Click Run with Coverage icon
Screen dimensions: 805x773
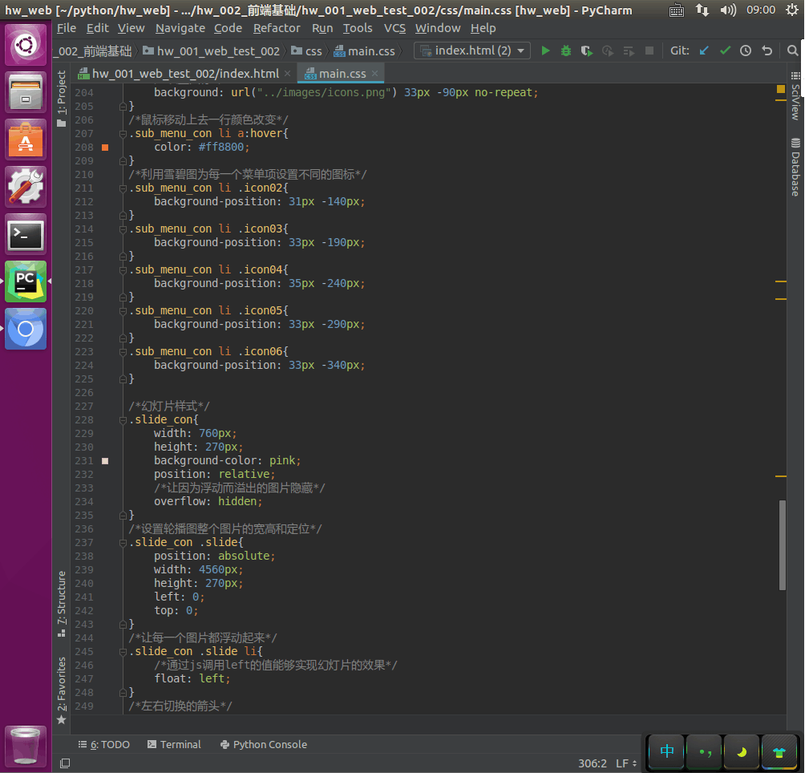[x=587, y=51]
